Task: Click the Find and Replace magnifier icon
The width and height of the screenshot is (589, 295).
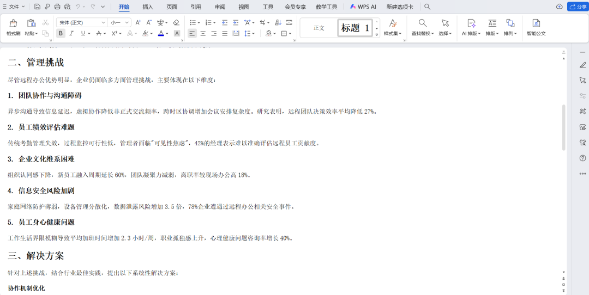Action: tap(423, 23)
